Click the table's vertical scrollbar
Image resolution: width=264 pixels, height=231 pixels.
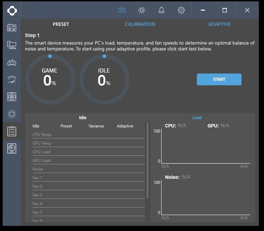[x=148, y=161]
